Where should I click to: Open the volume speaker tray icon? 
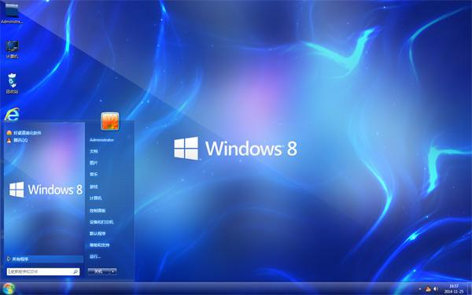(x=435, y=289)
